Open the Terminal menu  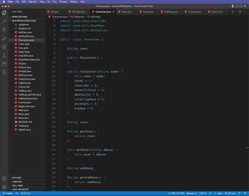(63, 2)
